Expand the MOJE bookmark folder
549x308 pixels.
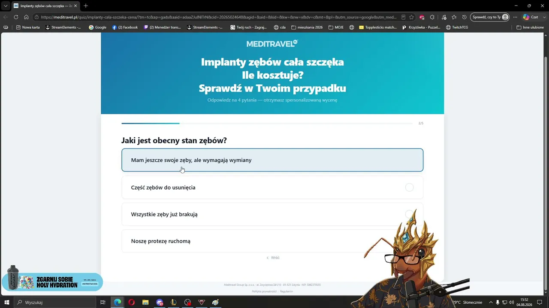336,27
